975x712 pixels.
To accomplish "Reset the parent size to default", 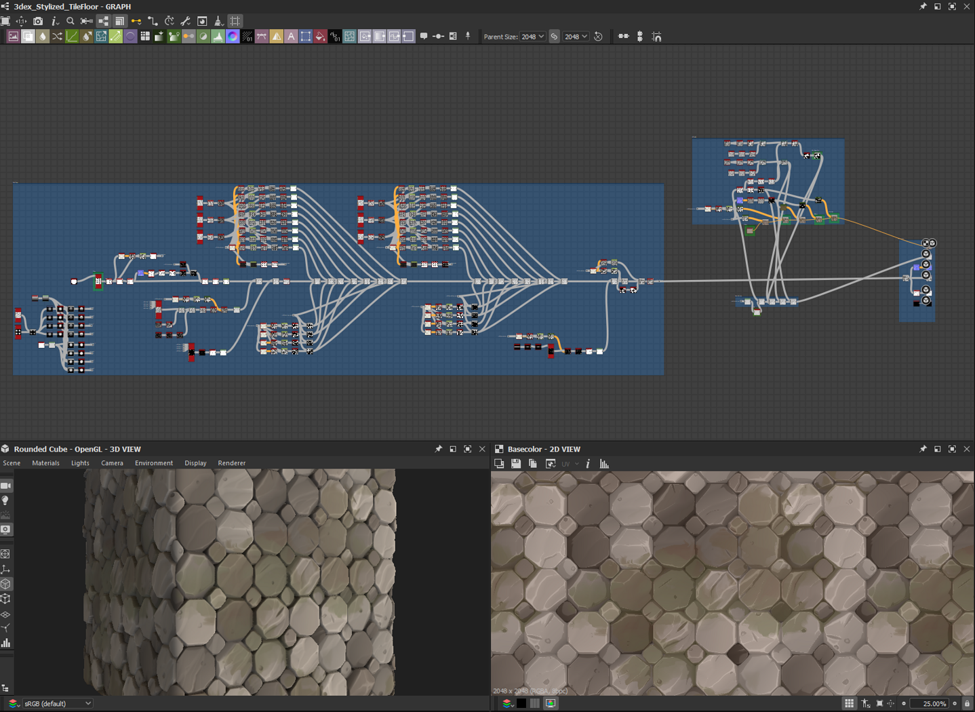I will 598,37.
